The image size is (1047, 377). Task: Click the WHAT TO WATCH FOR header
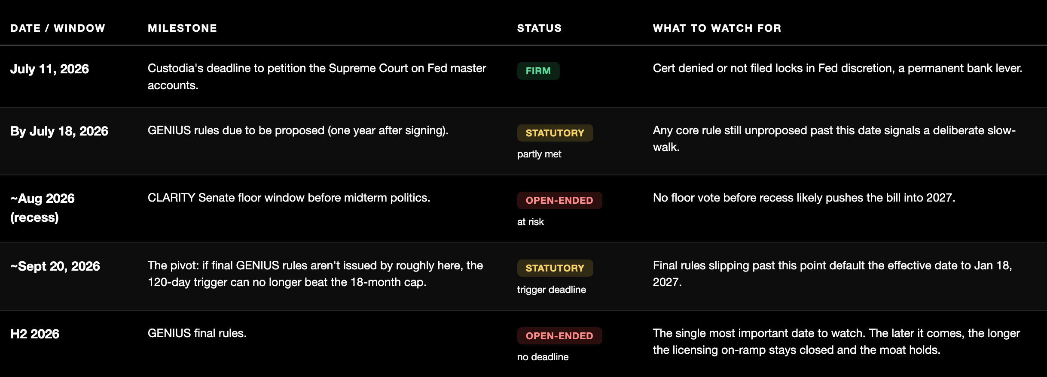[717, 28]
